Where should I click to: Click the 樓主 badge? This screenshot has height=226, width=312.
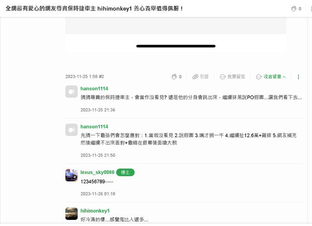125,172
